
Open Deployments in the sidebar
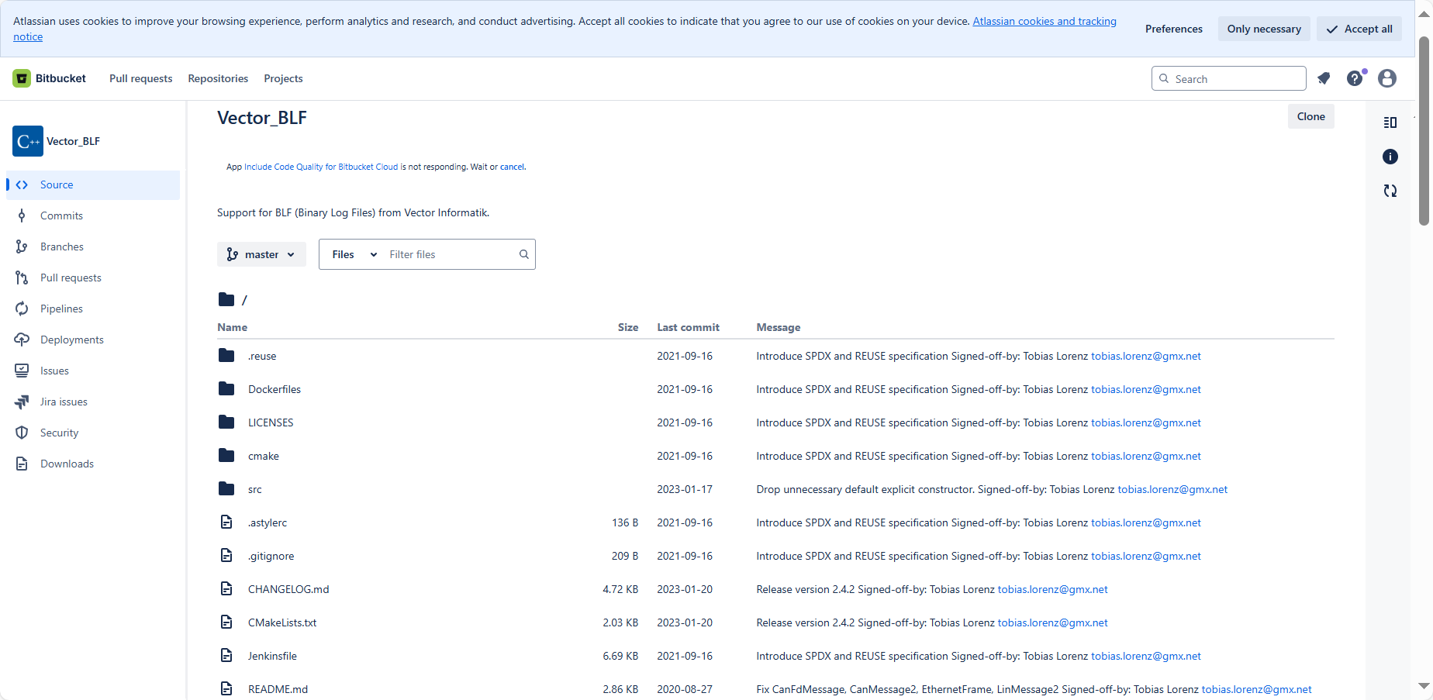tap(71, 340)
